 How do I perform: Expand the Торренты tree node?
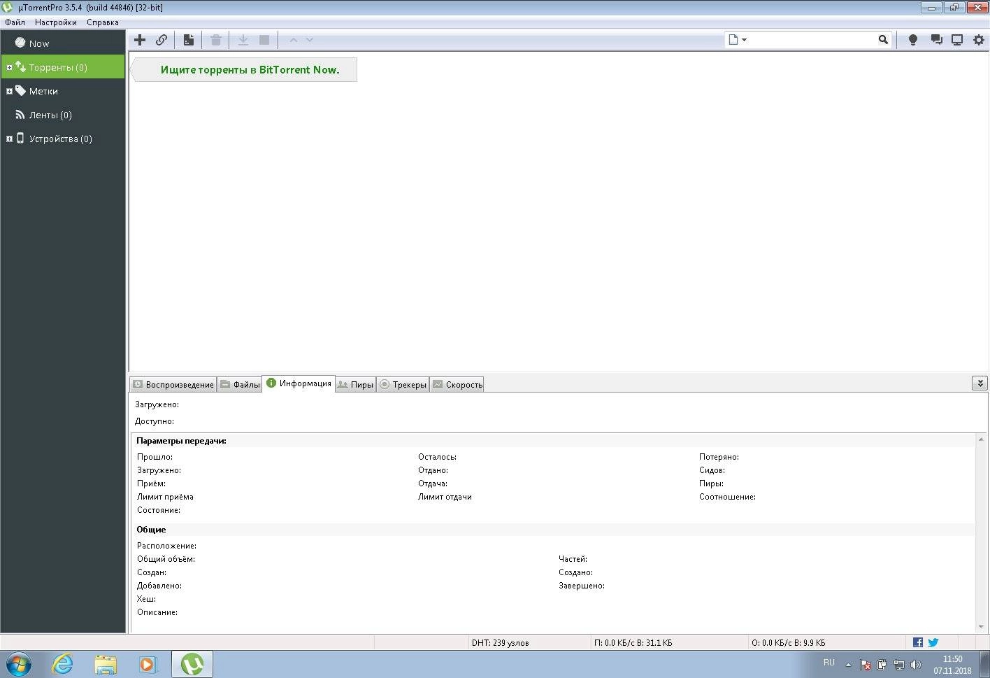[x=9, y=68]
